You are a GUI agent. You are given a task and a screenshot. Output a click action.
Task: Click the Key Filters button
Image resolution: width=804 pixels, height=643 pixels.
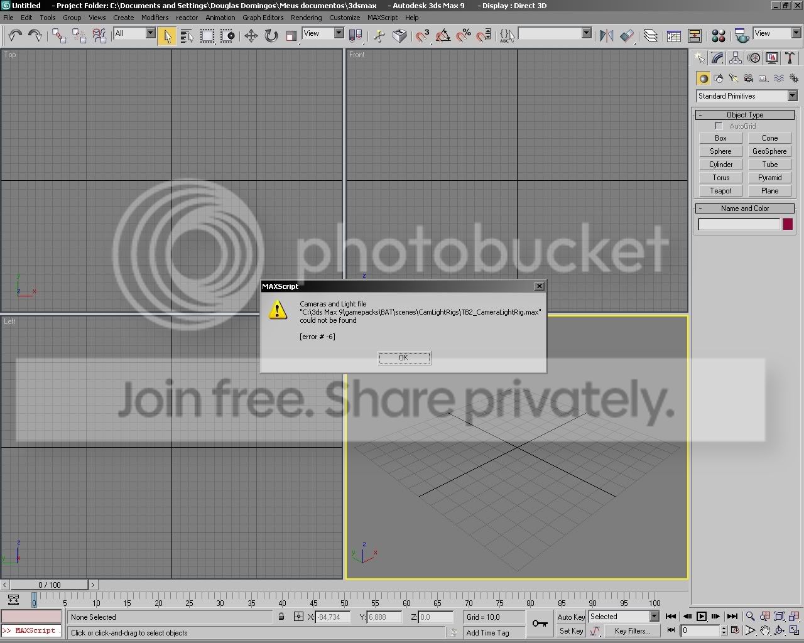click(632, 631)
